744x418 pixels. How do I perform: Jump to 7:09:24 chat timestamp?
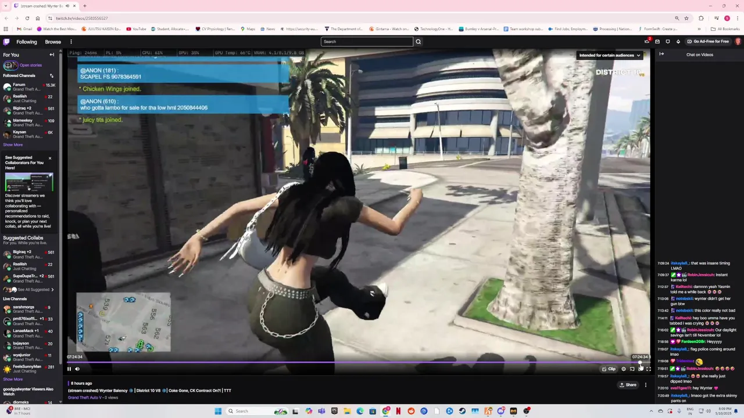(x=663, y=264)
